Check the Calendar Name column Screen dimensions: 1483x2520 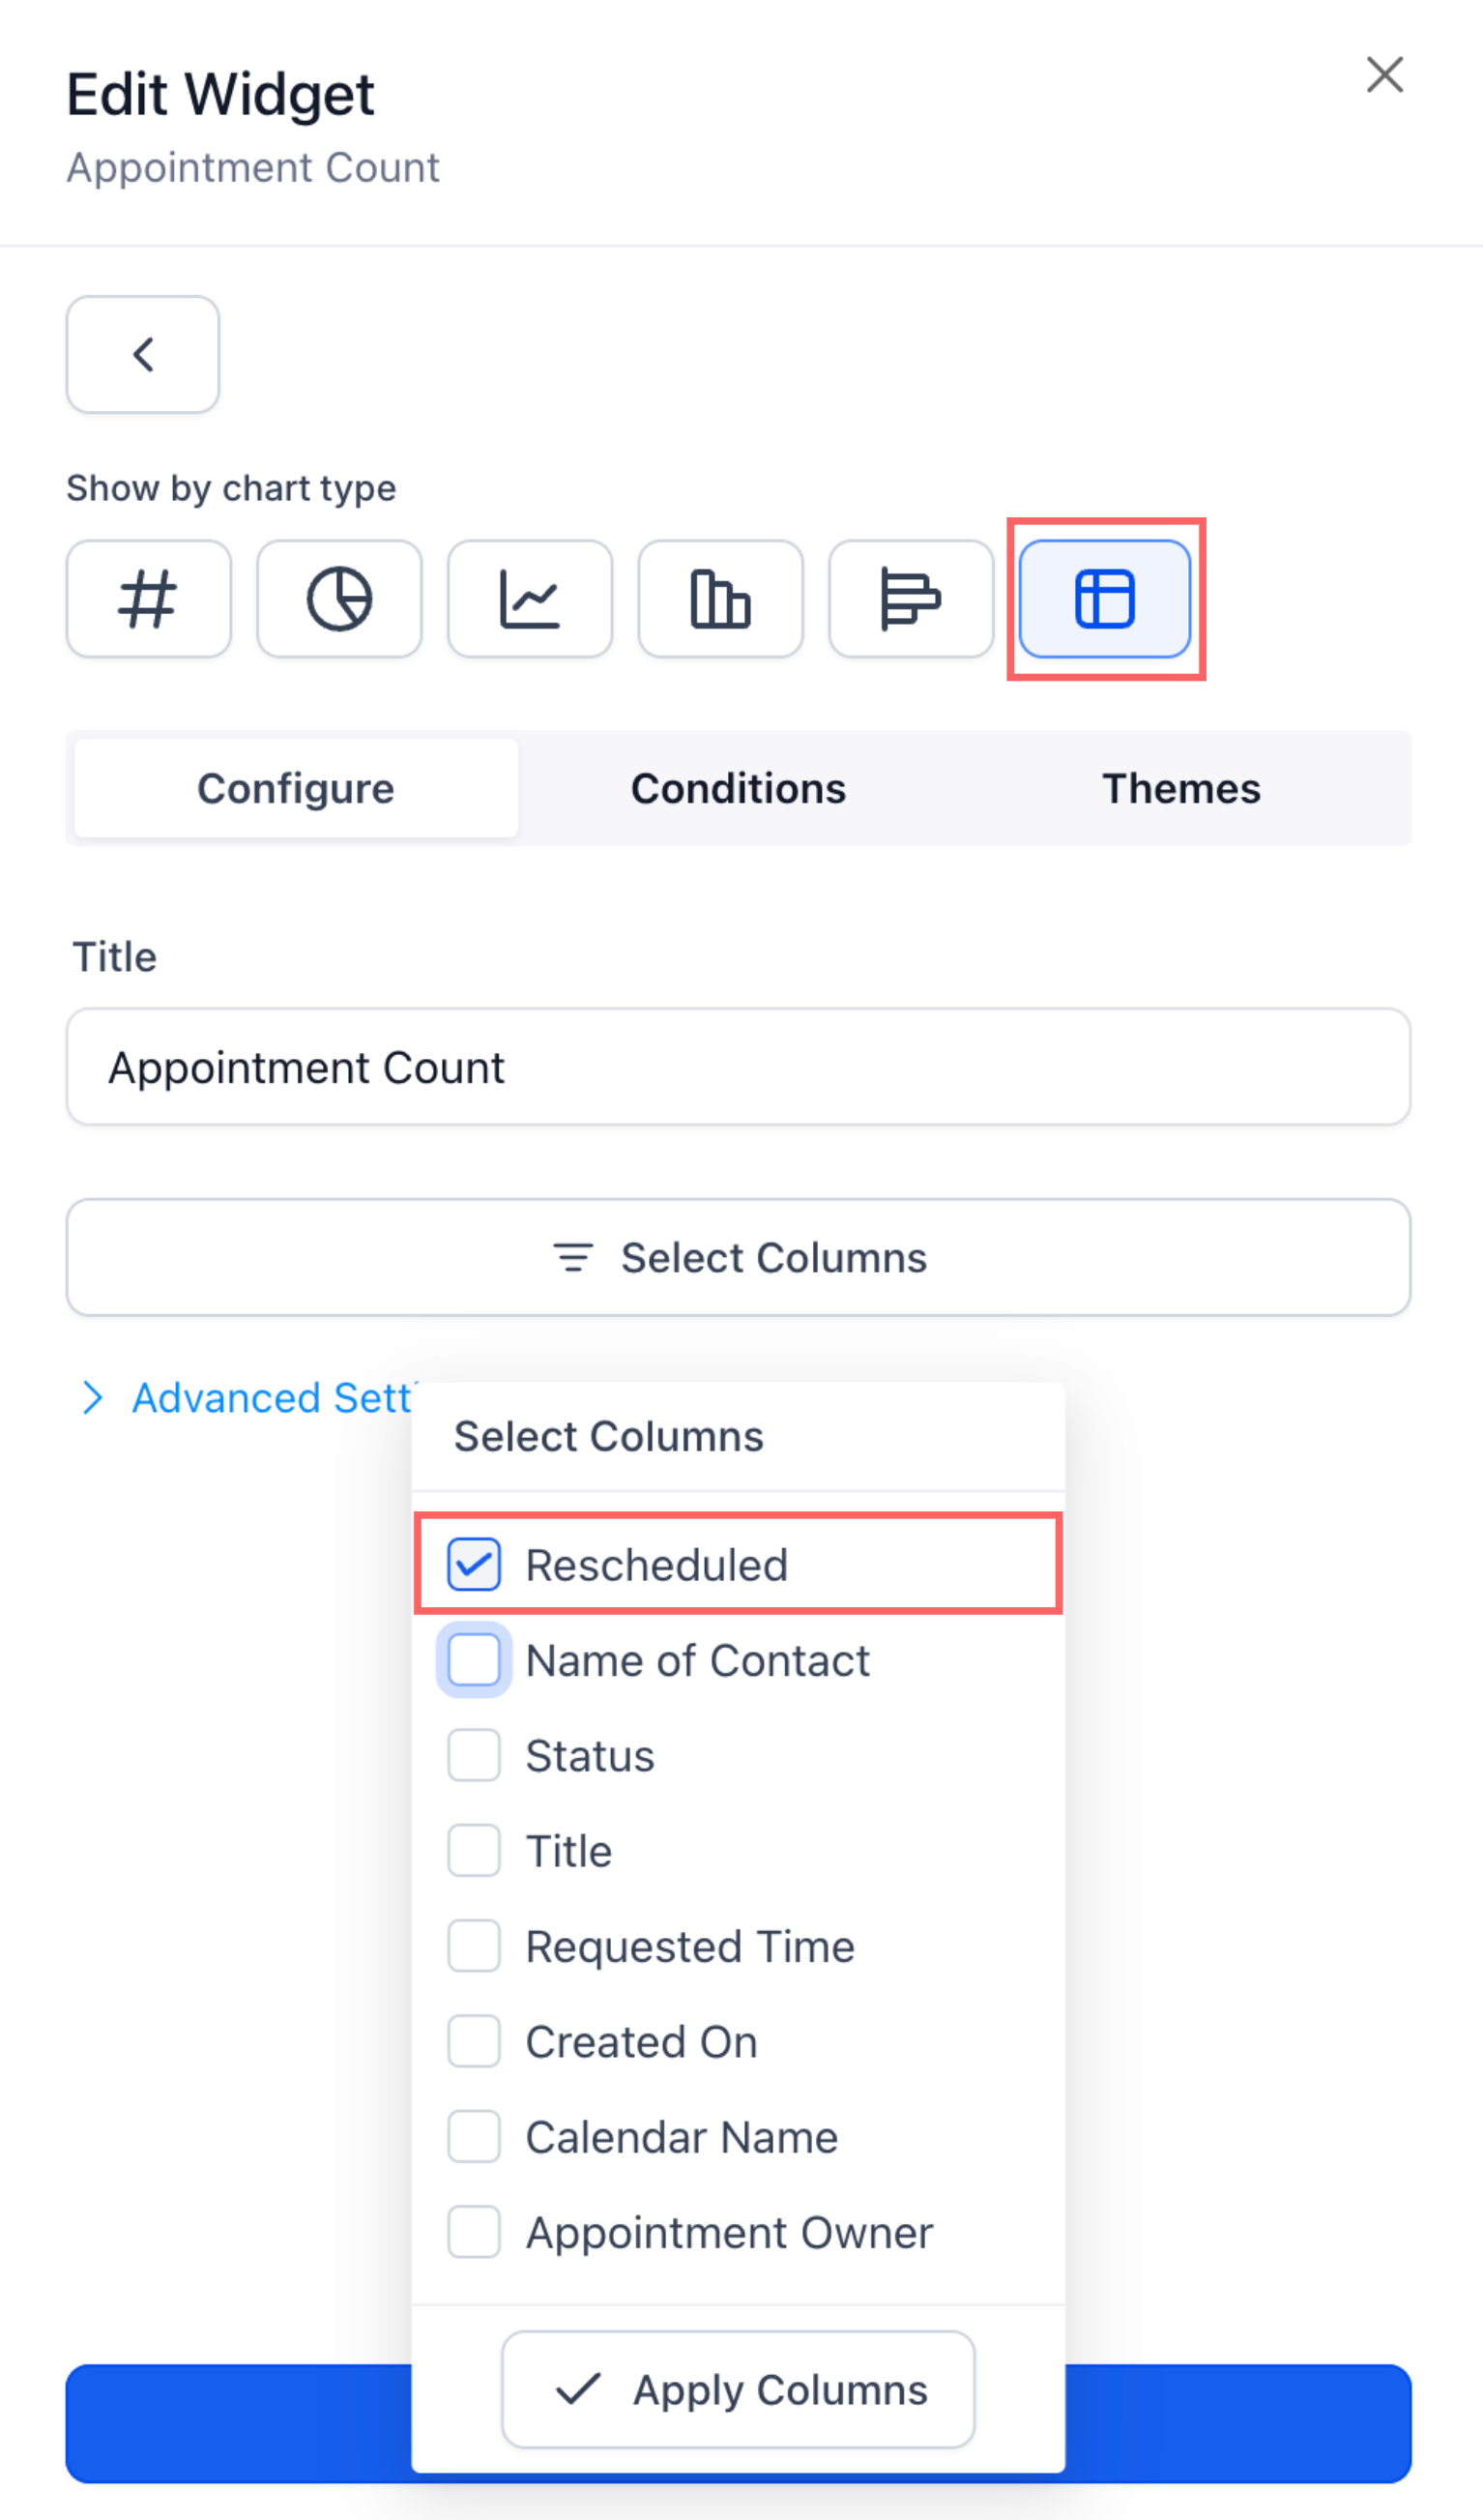coord(474,2137)
